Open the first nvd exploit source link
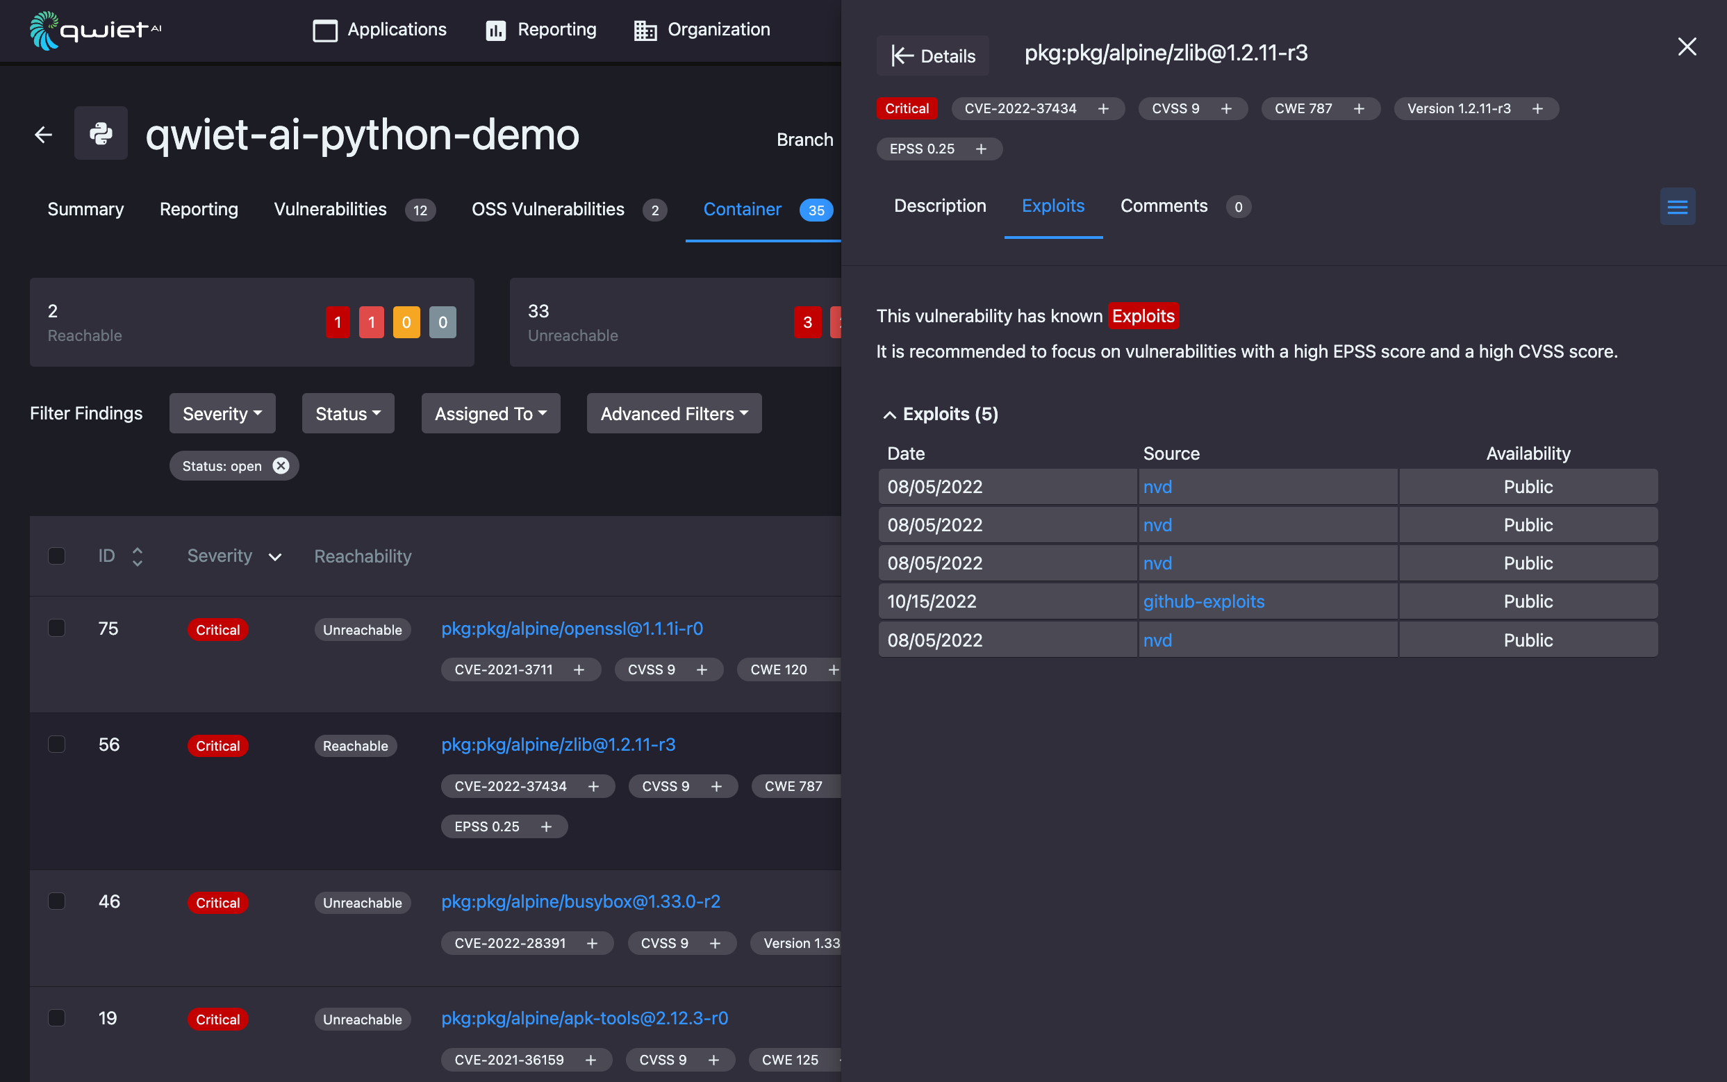1727x1082 pixels. coord(1157,488)
